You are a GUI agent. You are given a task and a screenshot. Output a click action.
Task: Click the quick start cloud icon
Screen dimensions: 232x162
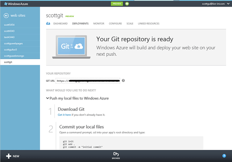(x=48, y=23)
